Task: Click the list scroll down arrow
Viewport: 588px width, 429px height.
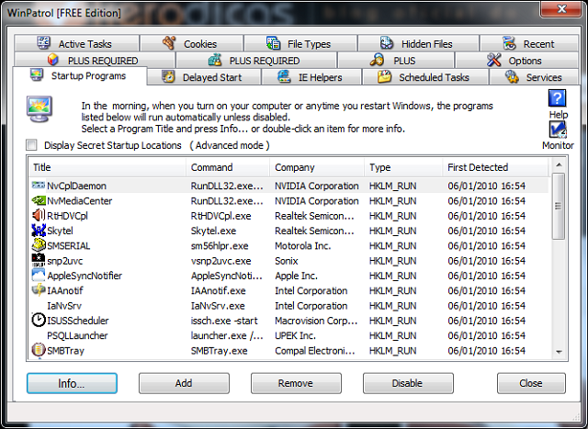Action: (559, 352)
